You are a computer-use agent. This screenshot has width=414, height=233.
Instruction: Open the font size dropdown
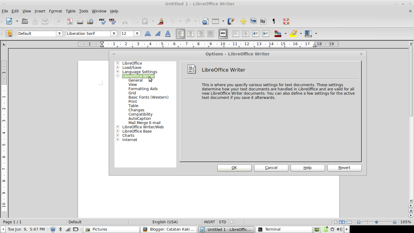click(137, 33)
